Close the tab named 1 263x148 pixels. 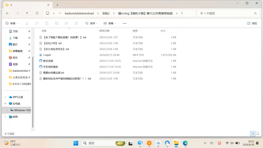(x=48, y=5)
